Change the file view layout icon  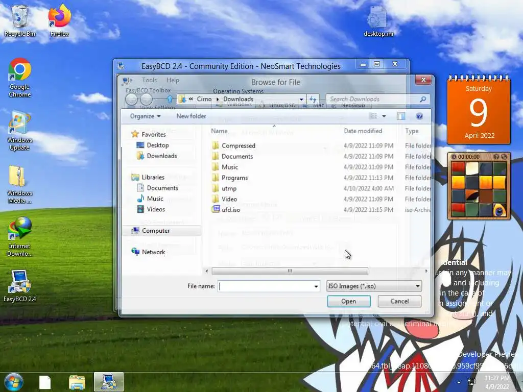click(x=373, y=116)
